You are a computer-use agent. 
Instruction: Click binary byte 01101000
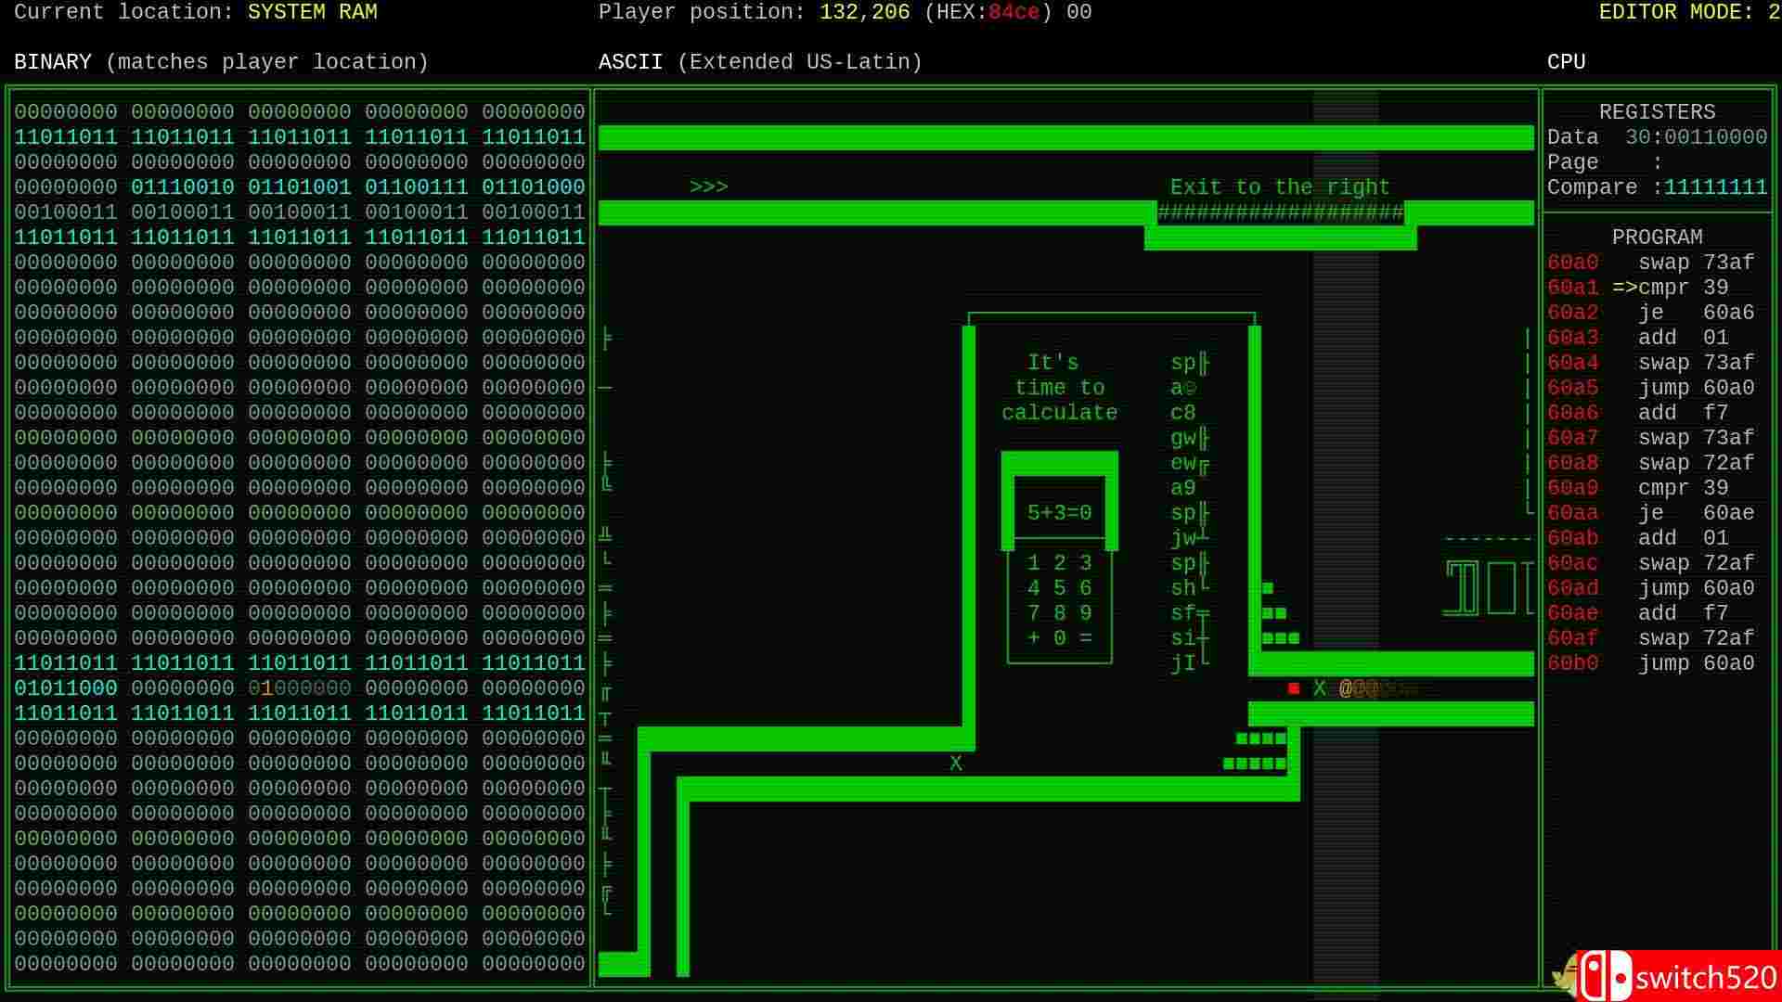coord(534,187)
